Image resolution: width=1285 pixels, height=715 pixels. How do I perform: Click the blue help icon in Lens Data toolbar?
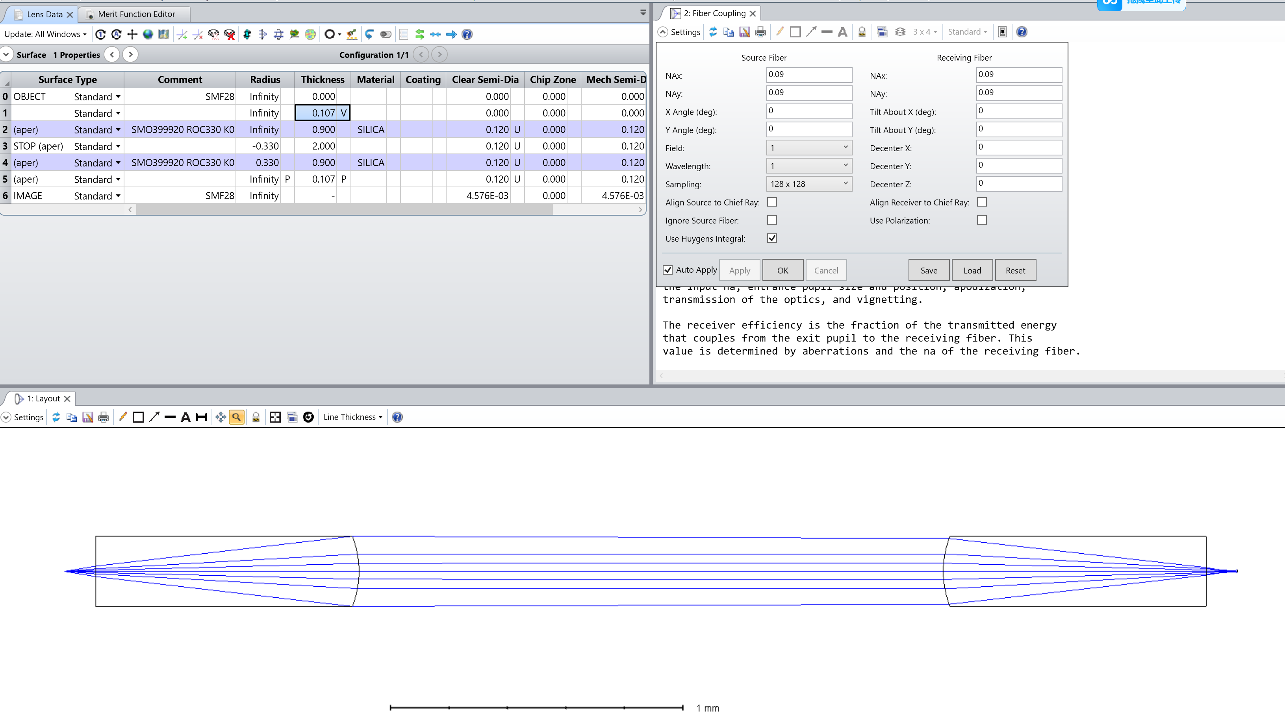click(467, 34)
